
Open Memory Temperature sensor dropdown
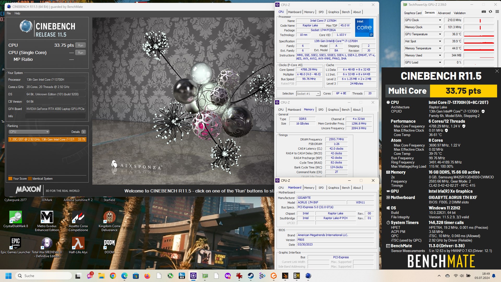pos(440,48)
